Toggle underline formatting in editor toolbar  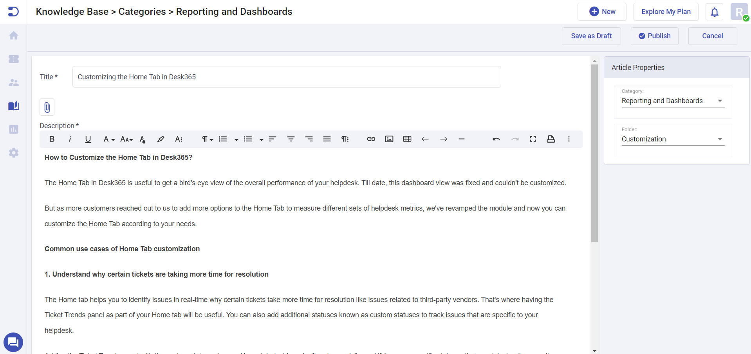[x=88, y=139]
